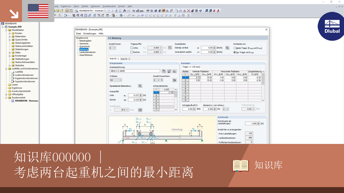
Task: Click the Anzahl Kranachsen stepper arrows
Action: point(162,80)
